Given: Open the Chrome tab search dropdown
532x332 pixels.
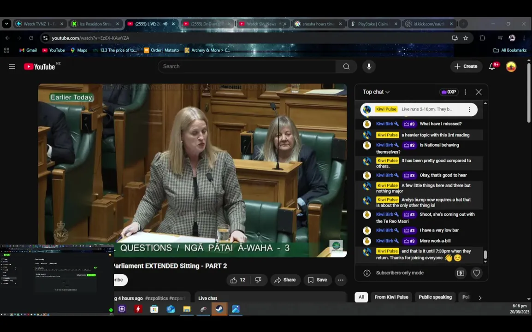Looking at the screenshot, I should [x=6, y=24].
